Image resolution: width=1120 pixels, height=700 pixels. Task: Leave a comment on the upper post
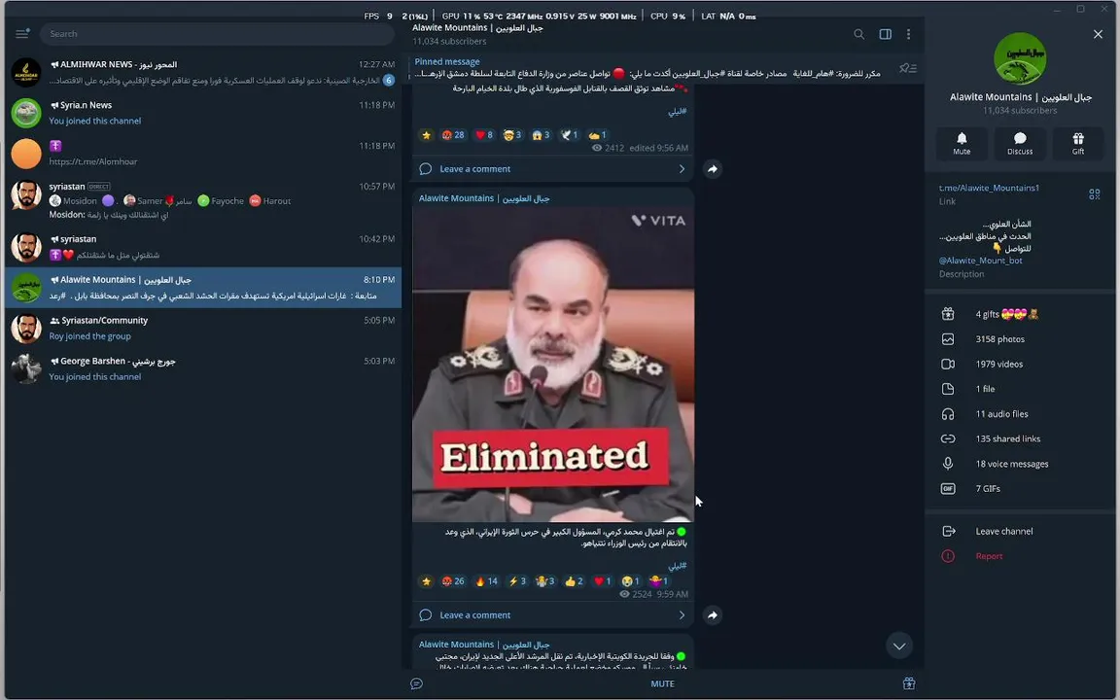[553, 169]
